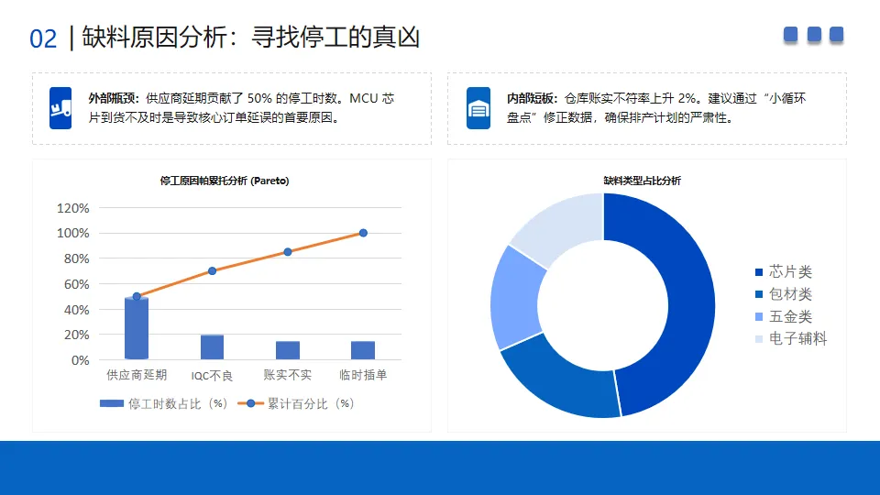Select the light blue left donut segment

514,301
